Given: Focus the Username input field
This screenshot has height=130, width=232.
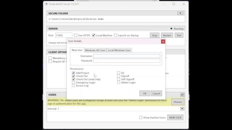Looking at the screenshot, I should coord(127,56).
